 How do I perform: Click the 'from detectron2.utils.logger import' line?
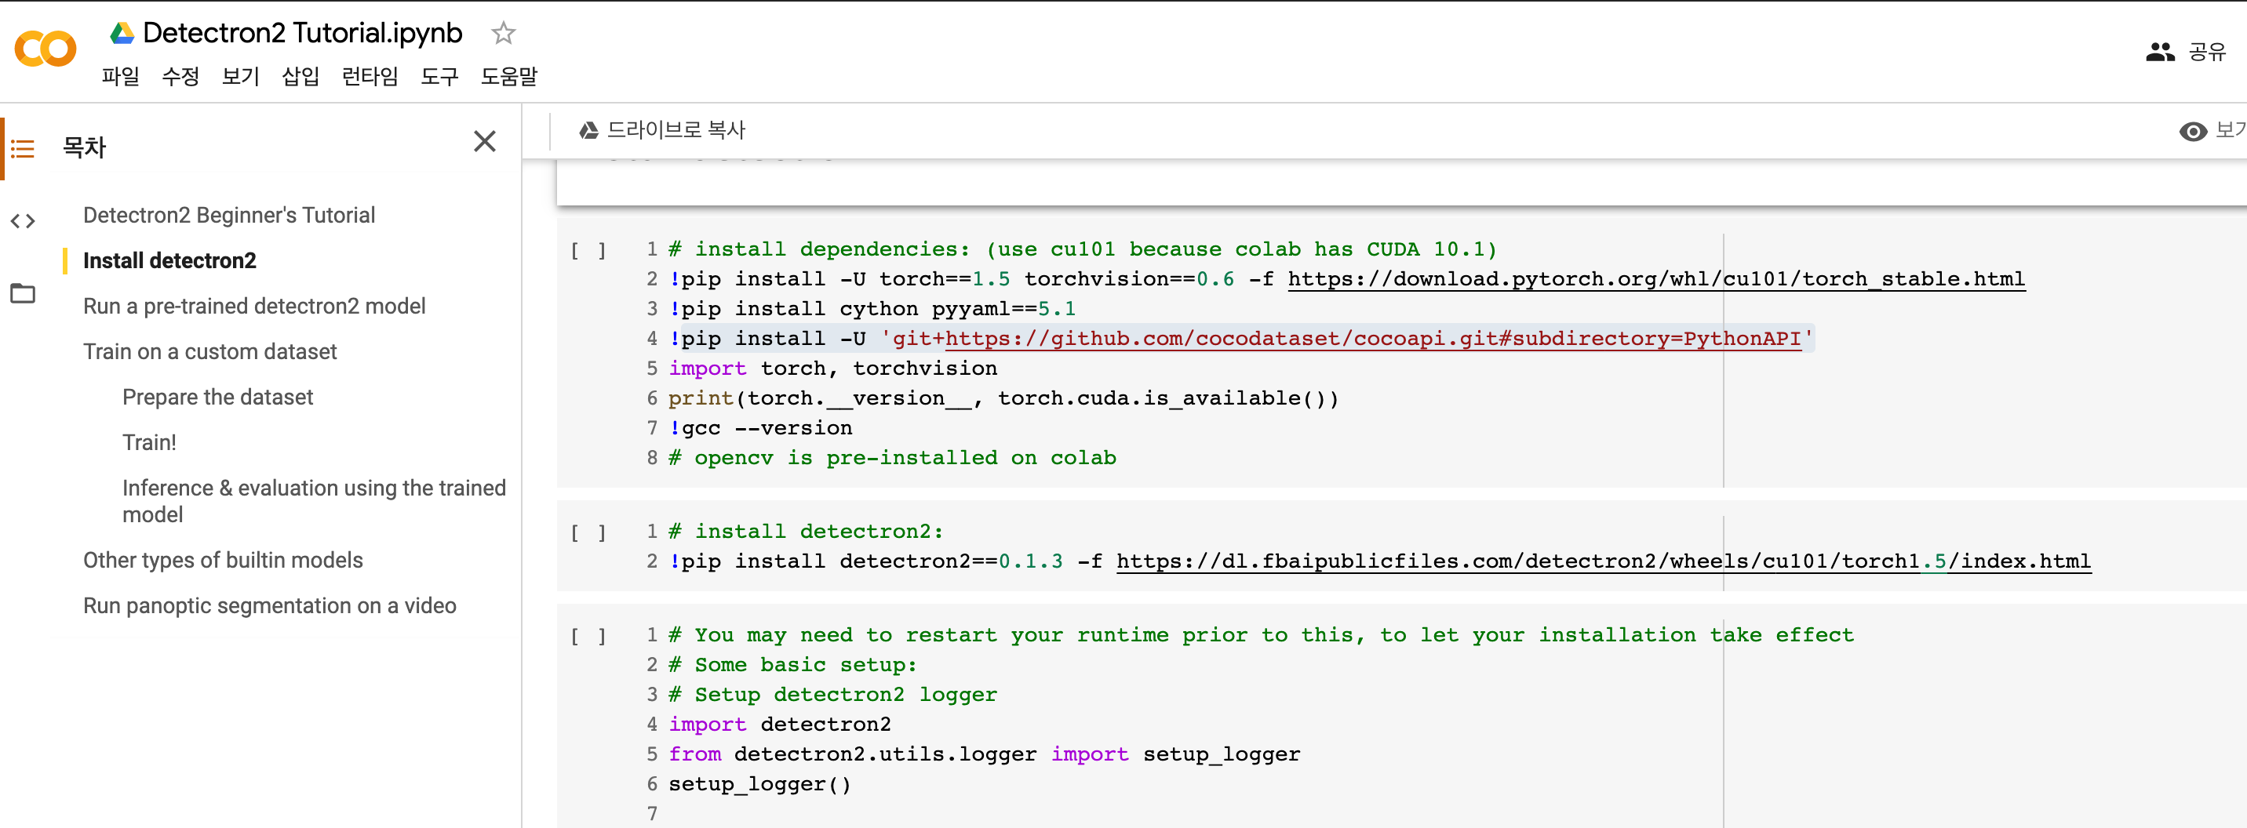tap(984, 754)
